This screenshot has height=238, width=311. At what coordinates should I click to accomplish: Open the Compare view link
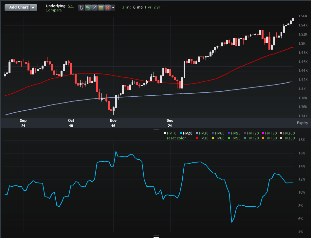point(53,10)
